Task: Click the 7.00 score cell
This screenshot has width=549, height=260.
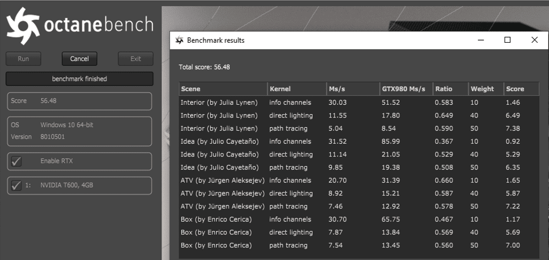Action: click(x=513, y=245)
